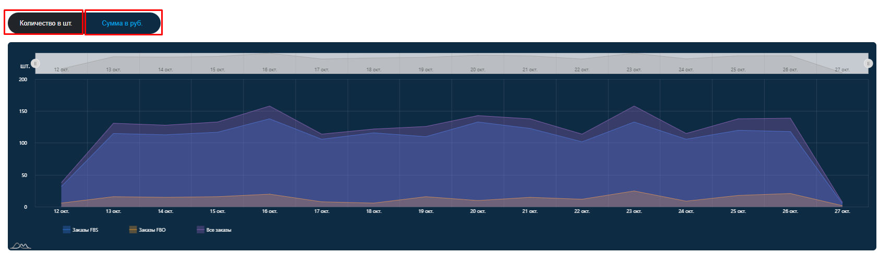The image size is (879, 253).
Task: Click 20 окт. in the top range scrollbar
Action: click(x=477, y=69)
